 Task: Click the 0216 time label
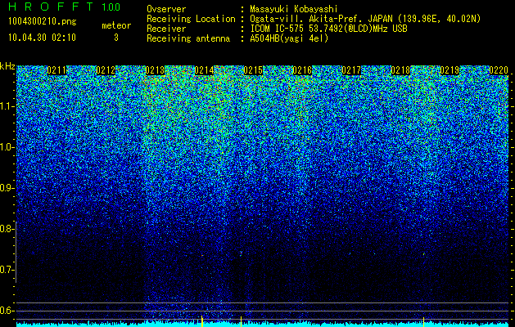(x=302, y=70)
